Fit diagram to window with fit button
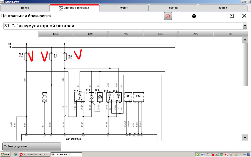251x157 pixels. pyautogui.click(x=230, y=34)
